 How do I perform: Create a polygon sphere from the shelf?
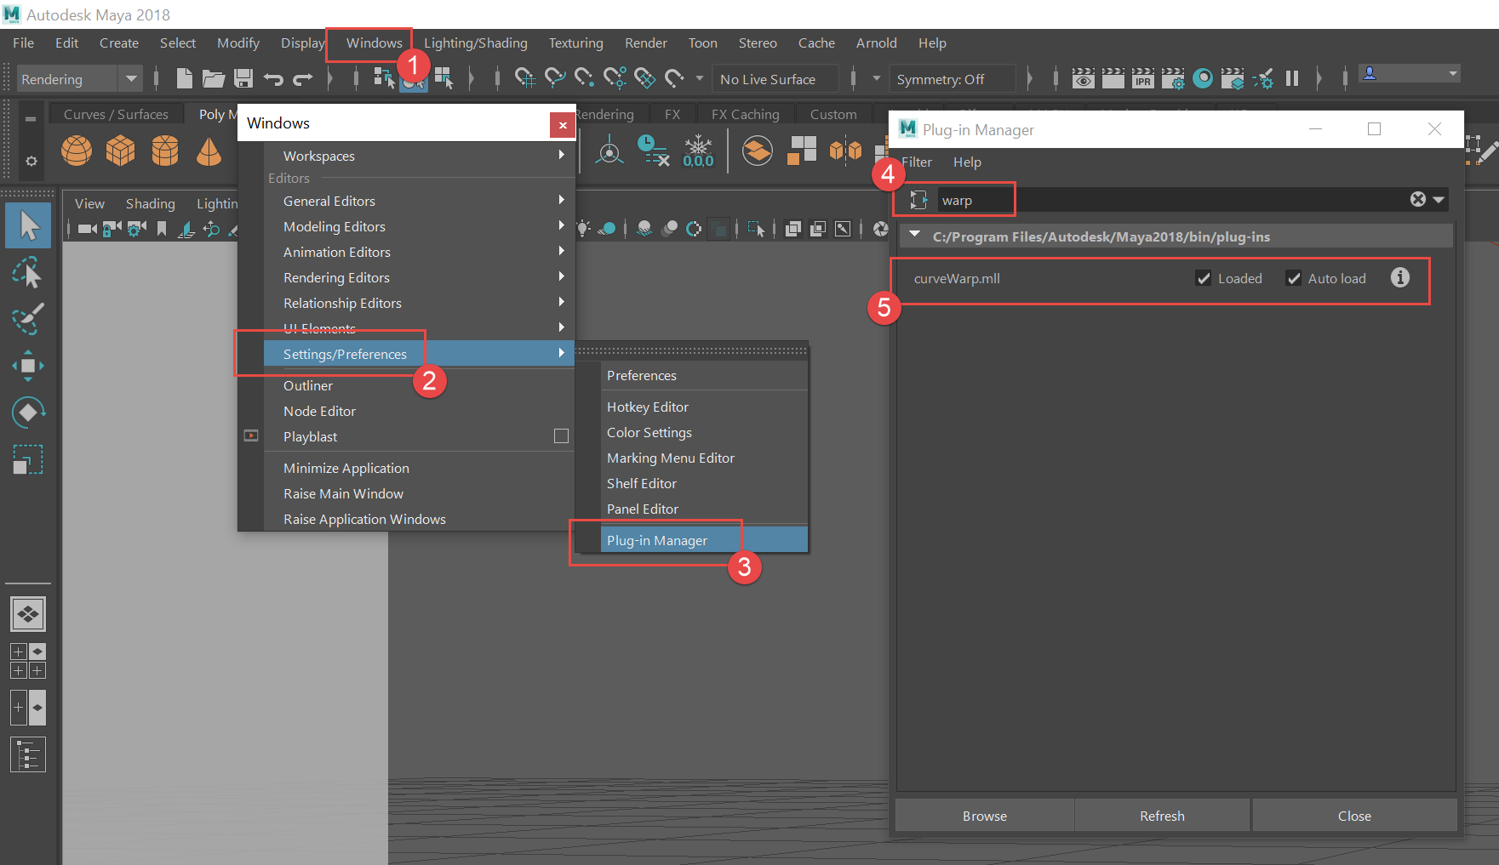pos(76,151)
